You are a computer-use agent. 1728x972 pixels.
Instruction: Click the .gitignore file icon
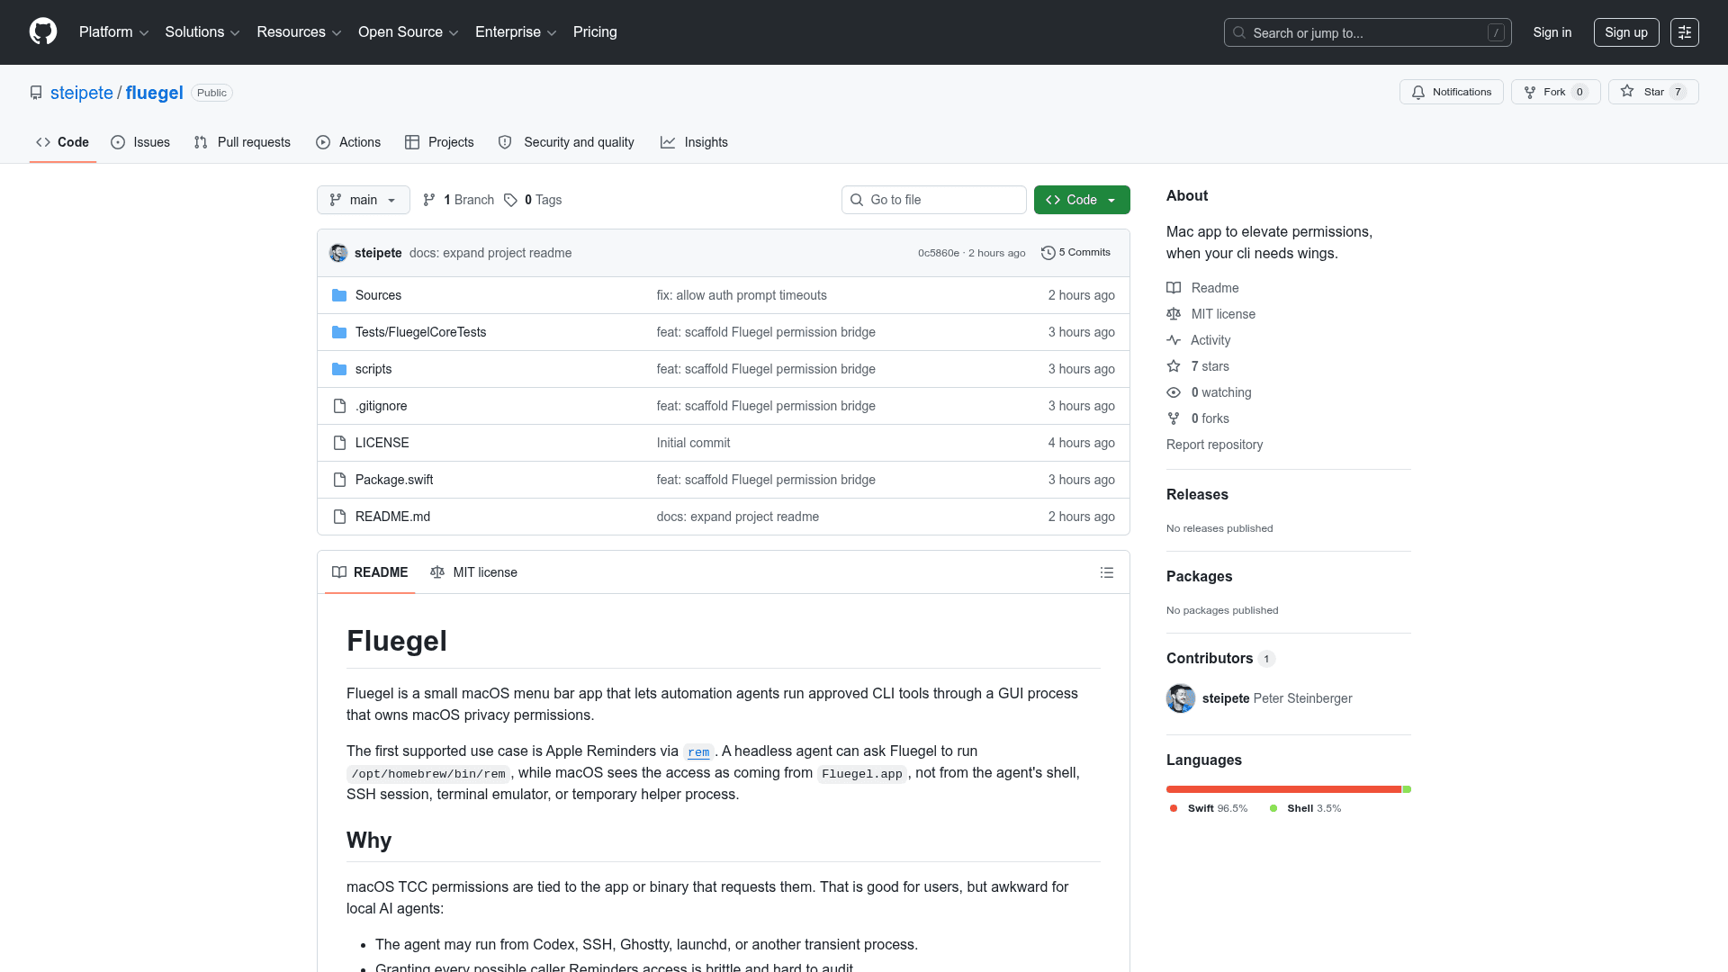tap(339, 406)
